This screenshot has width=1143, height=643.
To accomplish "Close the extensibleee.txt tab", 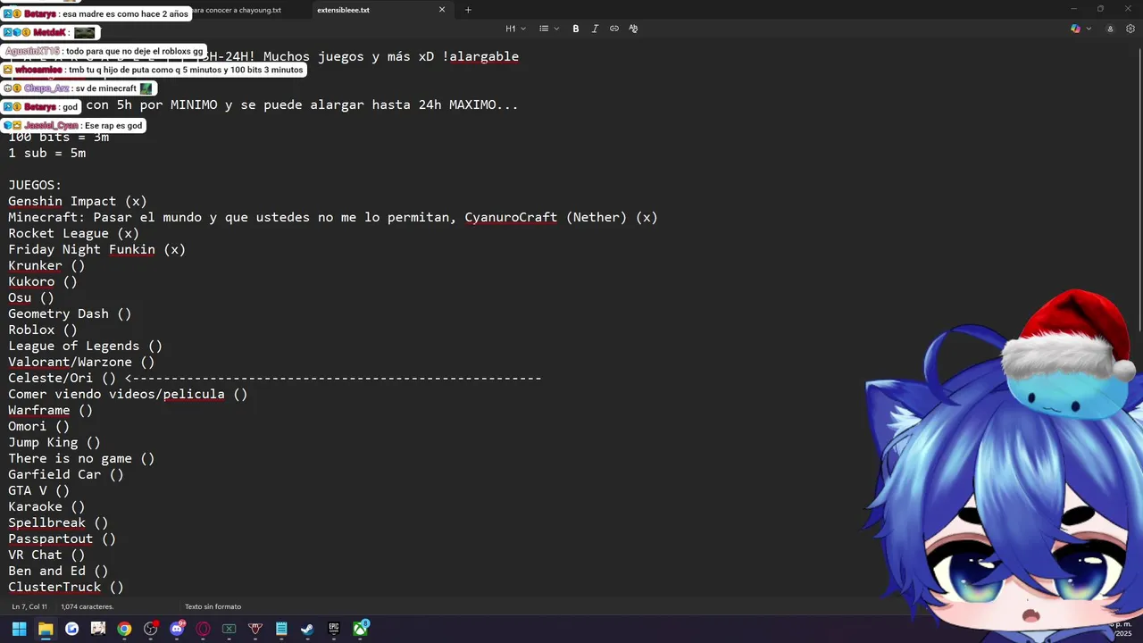I will [x=441, y=10].
